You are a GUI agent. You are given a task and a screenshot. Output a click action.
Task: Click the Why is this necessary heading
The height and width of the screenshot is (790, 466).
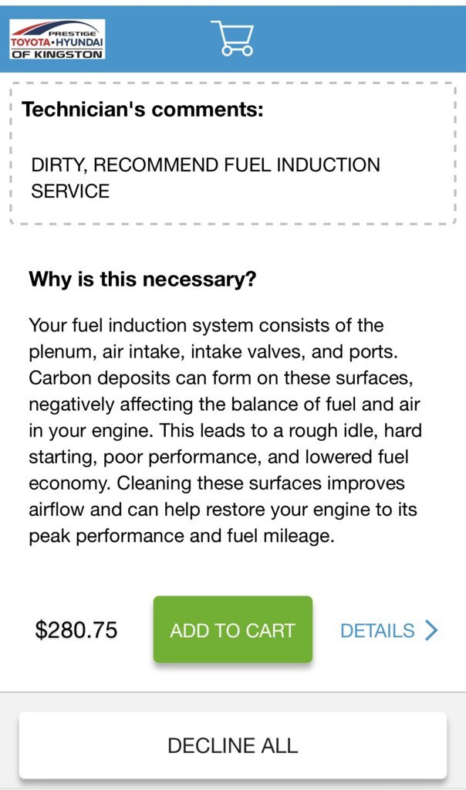pyautogui.click(x=143, y=279)
